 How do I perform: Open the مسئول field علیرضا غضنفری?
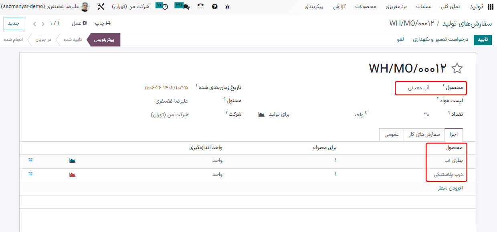172,101
